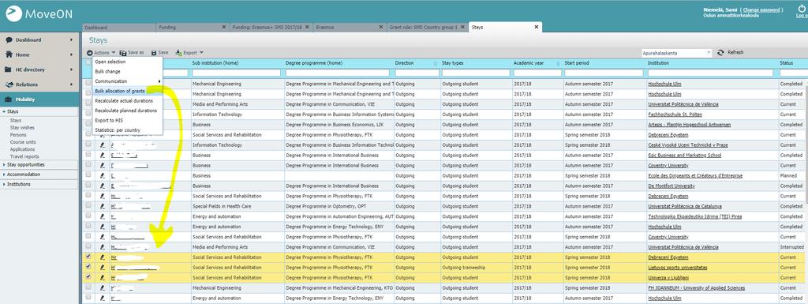Image resolution: width=808 pixels, height=304 pixels.
Task: Tick the FH JOANNEUM row checkbox
Action: 88,287
